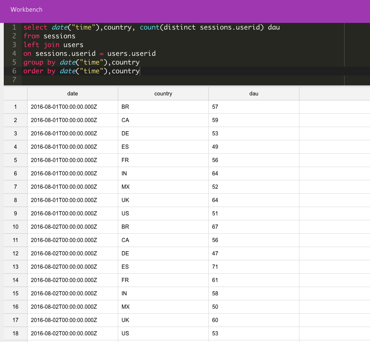Click the US country cell in row 9

point(163,214)
